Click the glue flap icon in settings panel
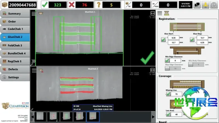The image size is (219, 123). point(166,13)
